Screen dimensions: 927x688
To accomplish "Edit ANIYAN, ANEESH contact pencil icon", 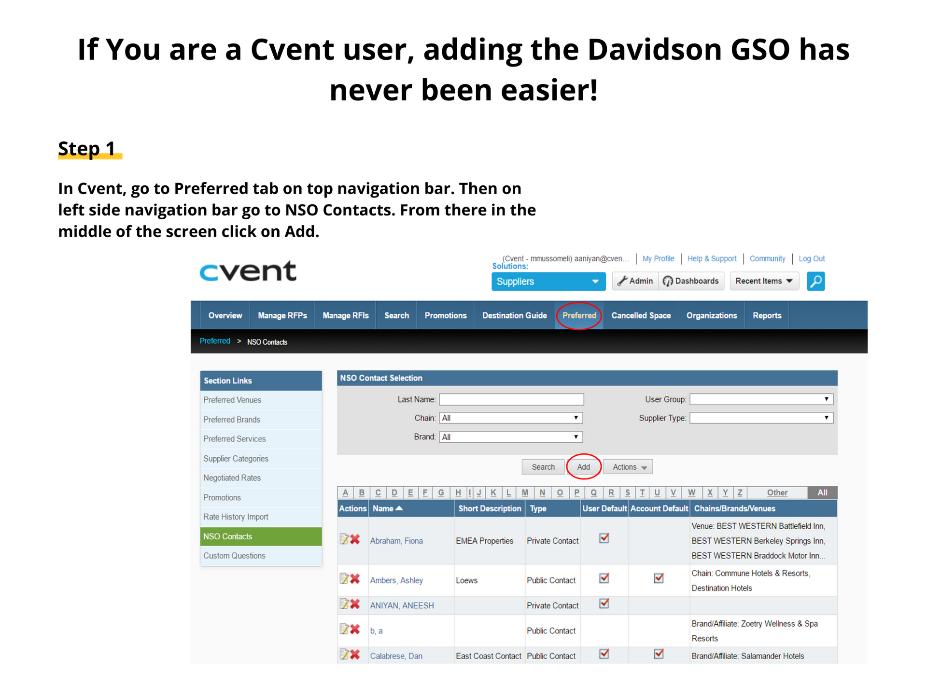I will [344, 604].
